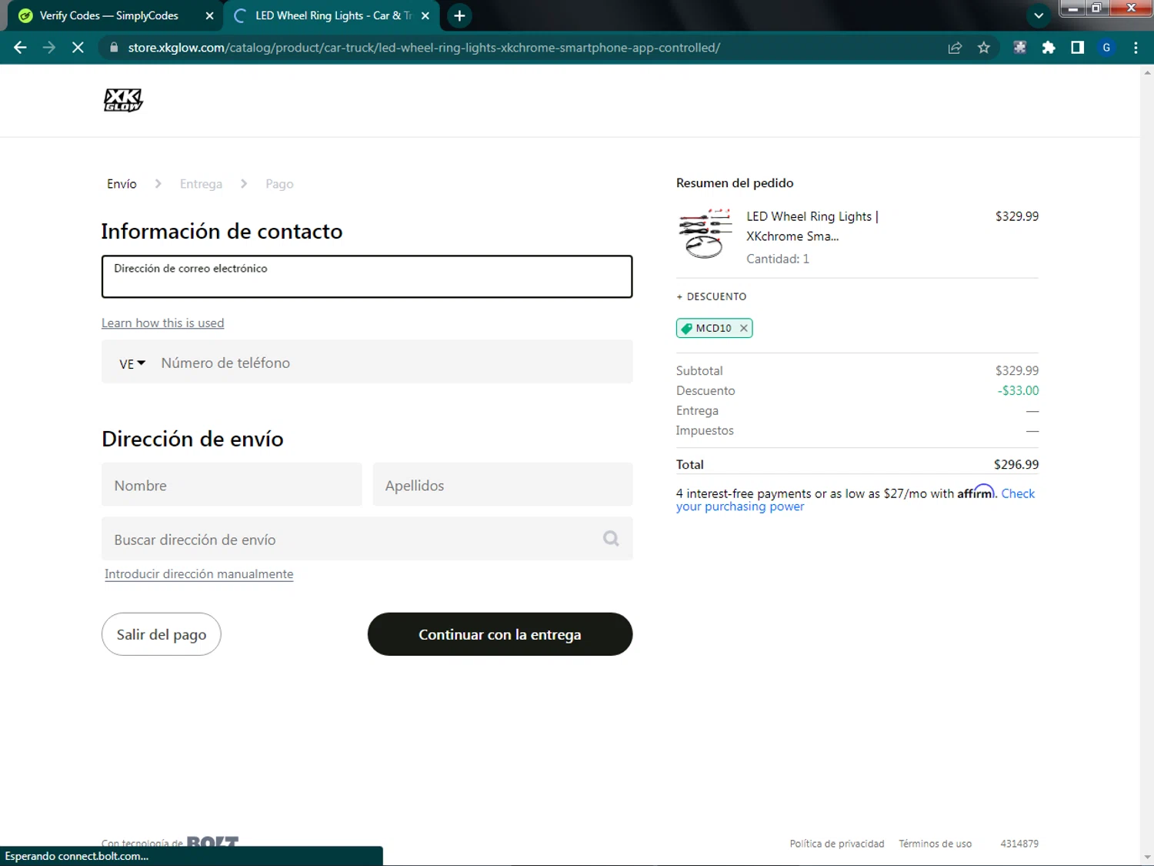Click the search icon in shipping address field
Image resolution: width=1154 pixels, height=866 pixels.
[x=611, y=539]
